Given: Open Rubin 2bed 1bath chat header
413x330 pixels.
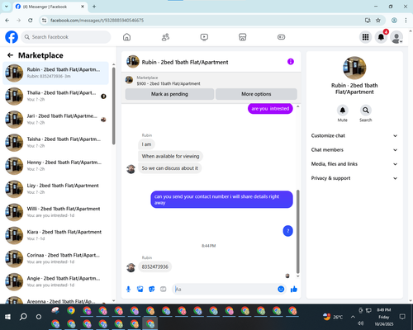Looking at the screenshot, I should tap(178, 62).
